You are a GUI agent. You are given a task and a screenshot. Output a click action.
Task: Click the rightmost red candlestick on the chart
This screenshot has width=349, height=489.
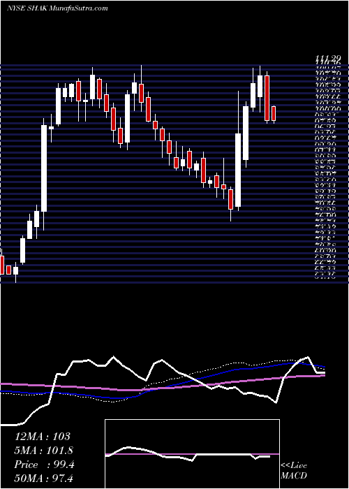click(x=274, y=113)
